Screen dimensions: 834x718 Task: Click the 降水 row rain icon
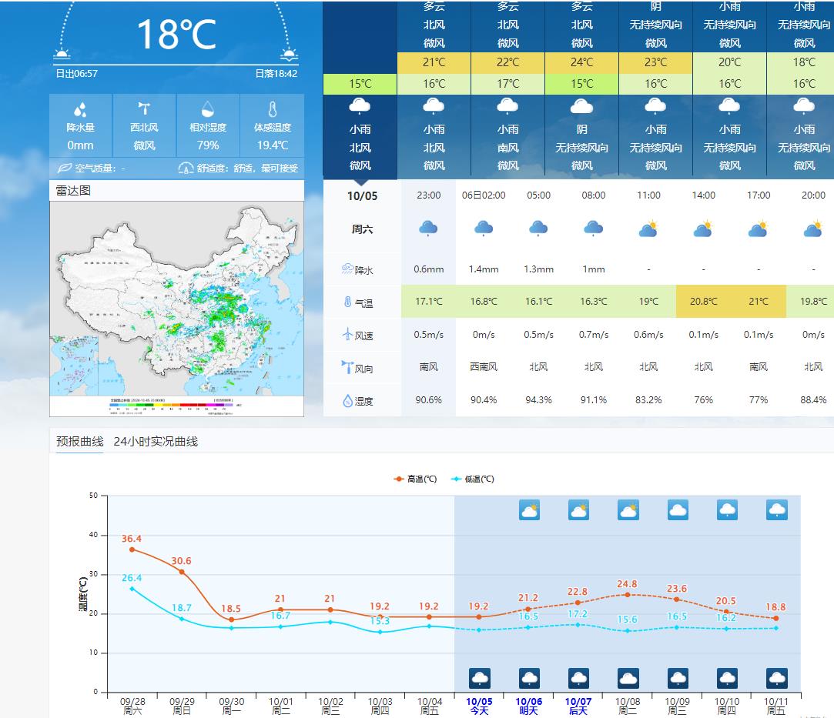pyautogui.click(x=347, y=269)
